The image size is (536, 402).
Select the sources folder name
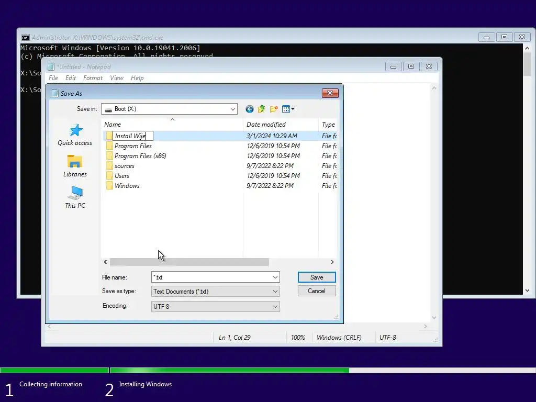coord(125,166)
